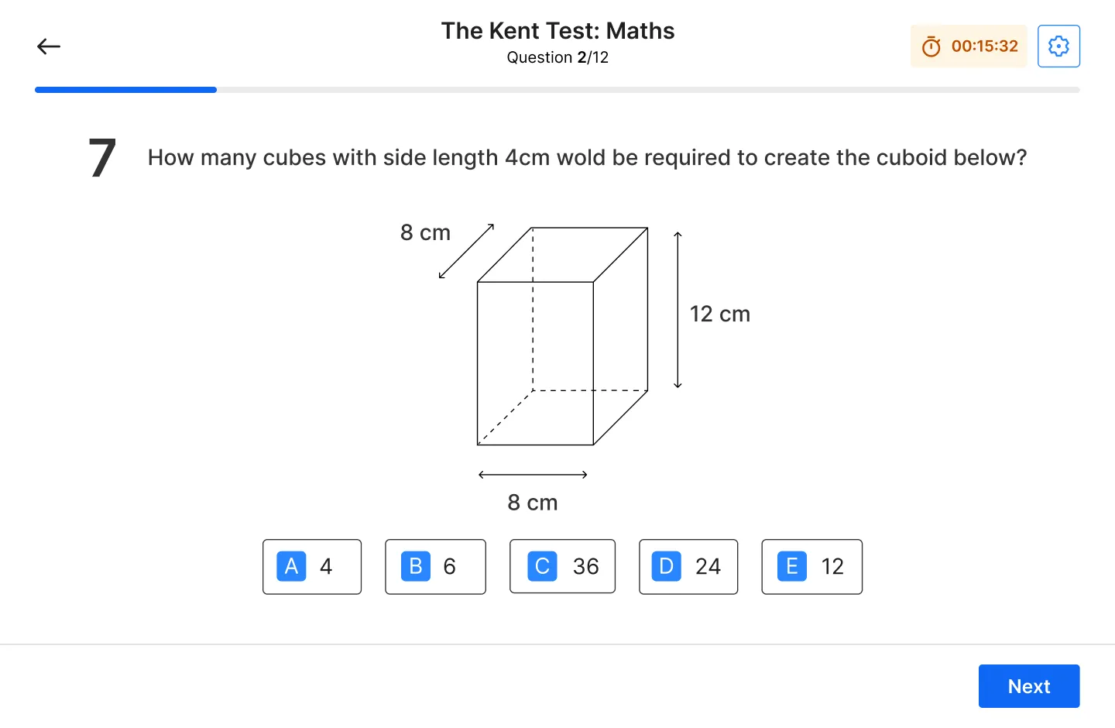This screenshot has height=728, width=1115.
Task: Click the blue A letter badge
Action: (291, 566)
